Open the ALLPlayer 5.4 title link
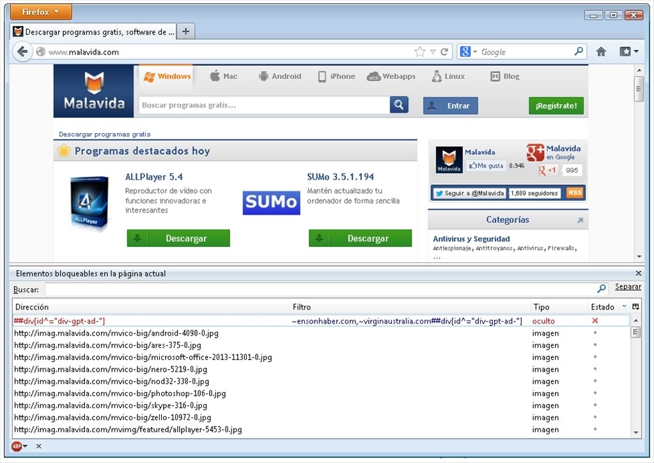 pos(154,177)
